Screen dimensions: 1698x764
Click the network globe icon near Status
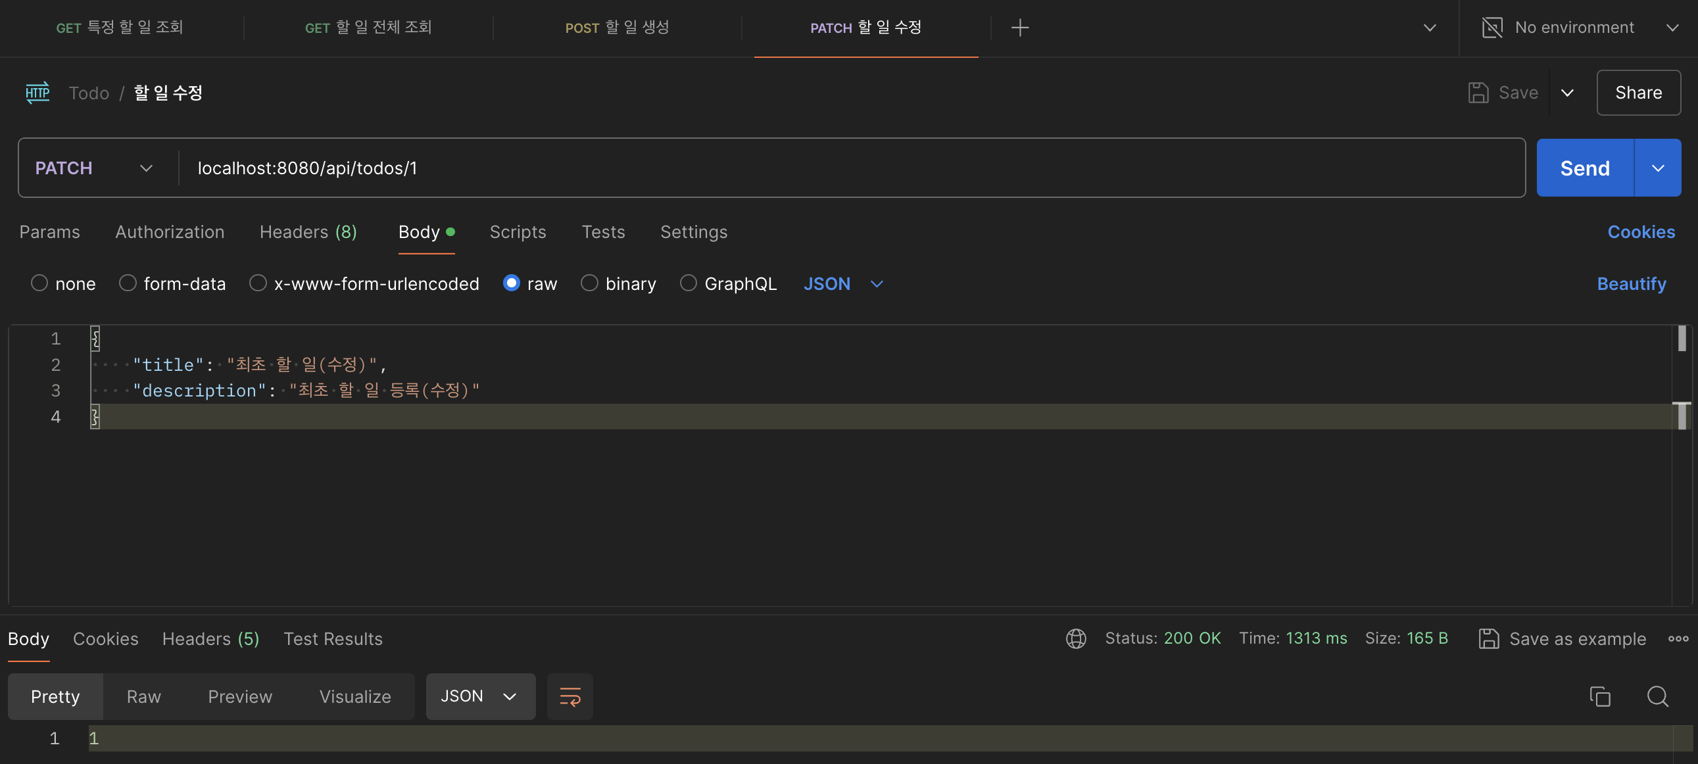click(x=1076, y=638)
